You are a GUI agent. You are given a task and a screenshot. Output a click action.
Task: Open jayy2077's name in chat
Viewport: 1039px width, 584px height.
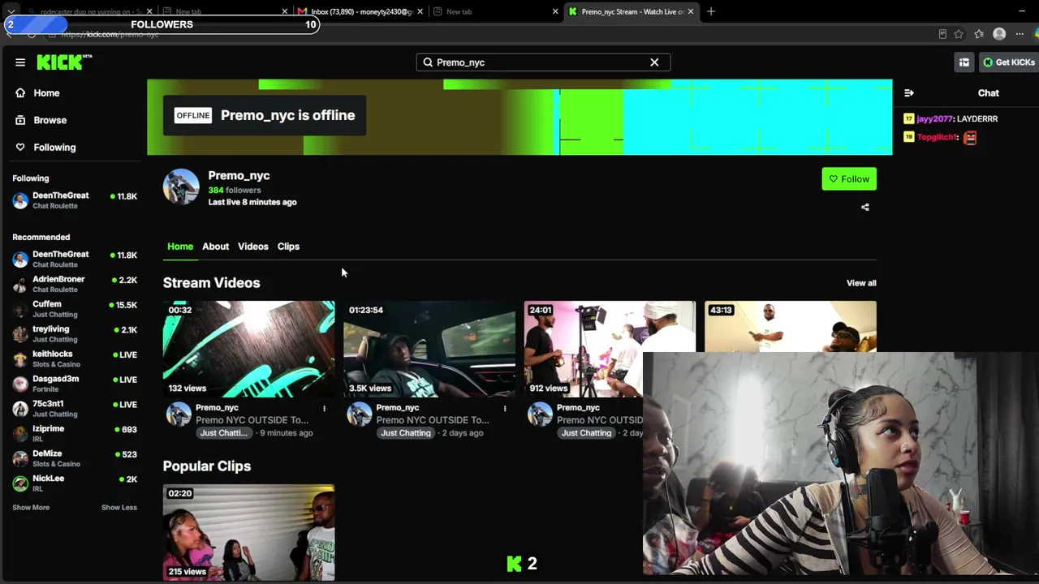(x=935, y=119)
